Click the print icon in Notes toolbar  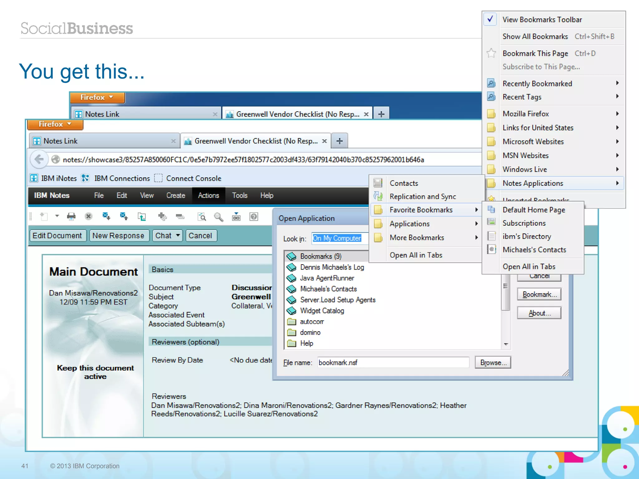[71, 216]
